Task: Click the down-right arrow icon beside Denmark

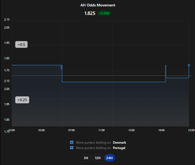Action: pos(72,142)
